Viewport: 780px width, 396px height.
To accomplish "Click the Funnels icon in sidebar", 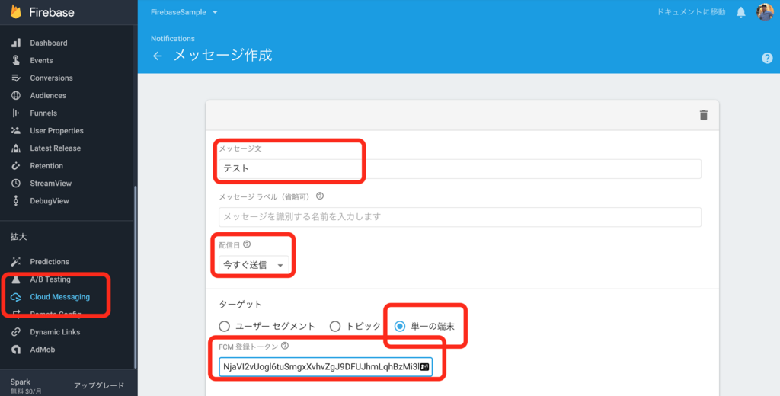I will tap(16, 113).
